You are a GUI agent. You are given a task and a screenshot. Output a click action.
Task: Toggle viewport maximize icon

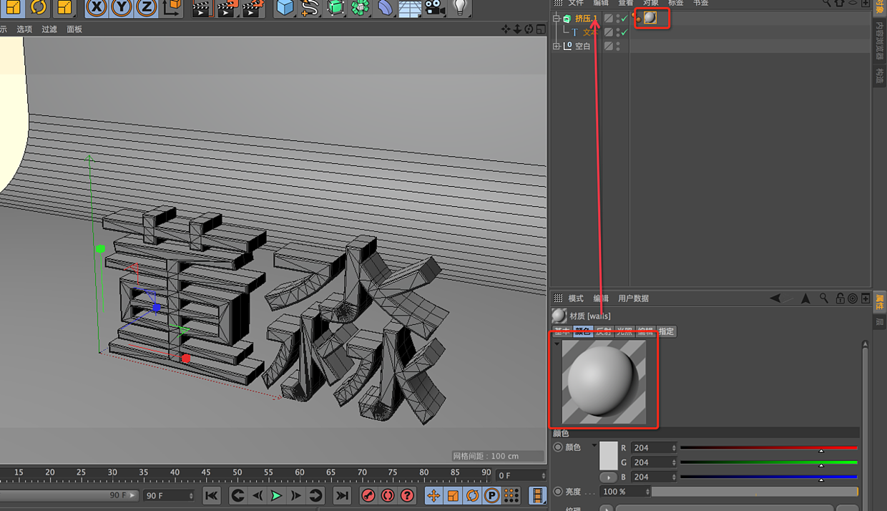(540, 29)
